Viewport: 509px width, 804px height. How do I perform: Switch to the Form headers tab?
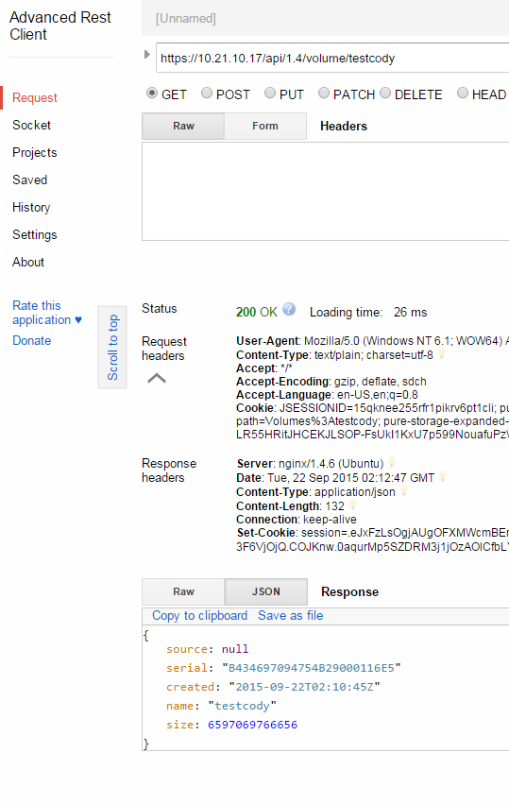coord(265,127)
